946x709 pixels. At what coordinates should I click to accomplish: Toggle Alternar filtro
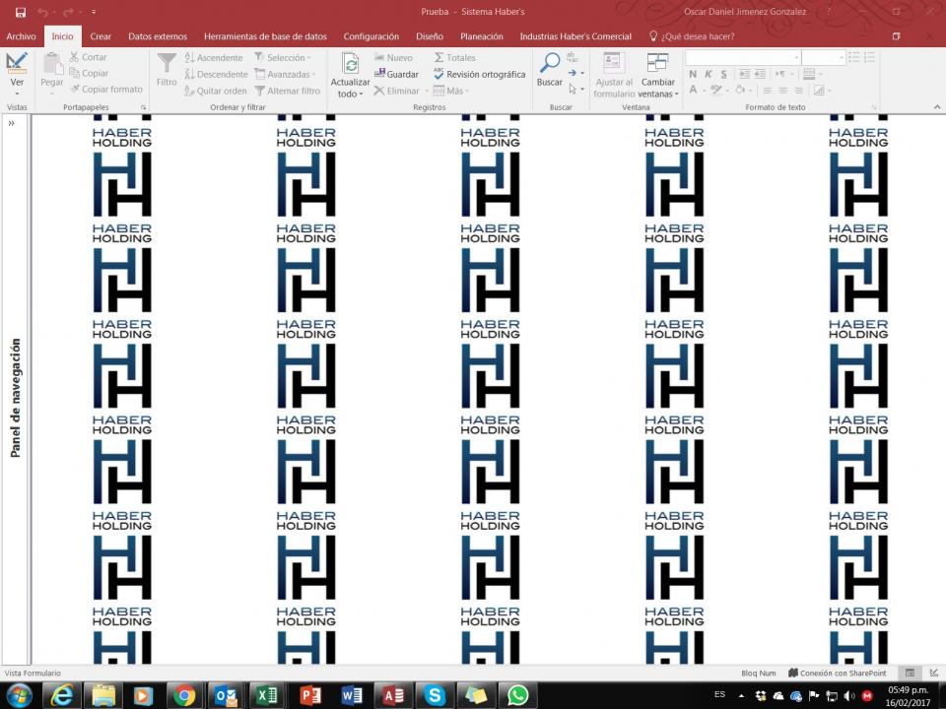(287, 91)
